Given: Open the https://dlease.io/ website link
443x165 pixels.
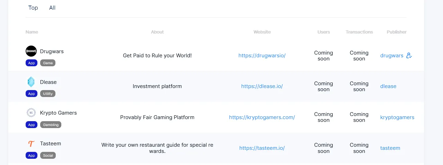Looking at the screenshot, I should pyautogui.click(x=262, y=86).
